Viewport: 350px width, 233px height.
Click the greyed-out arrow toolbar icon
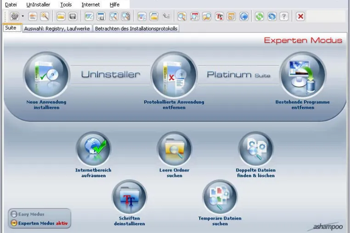click(x=166, y=16)
